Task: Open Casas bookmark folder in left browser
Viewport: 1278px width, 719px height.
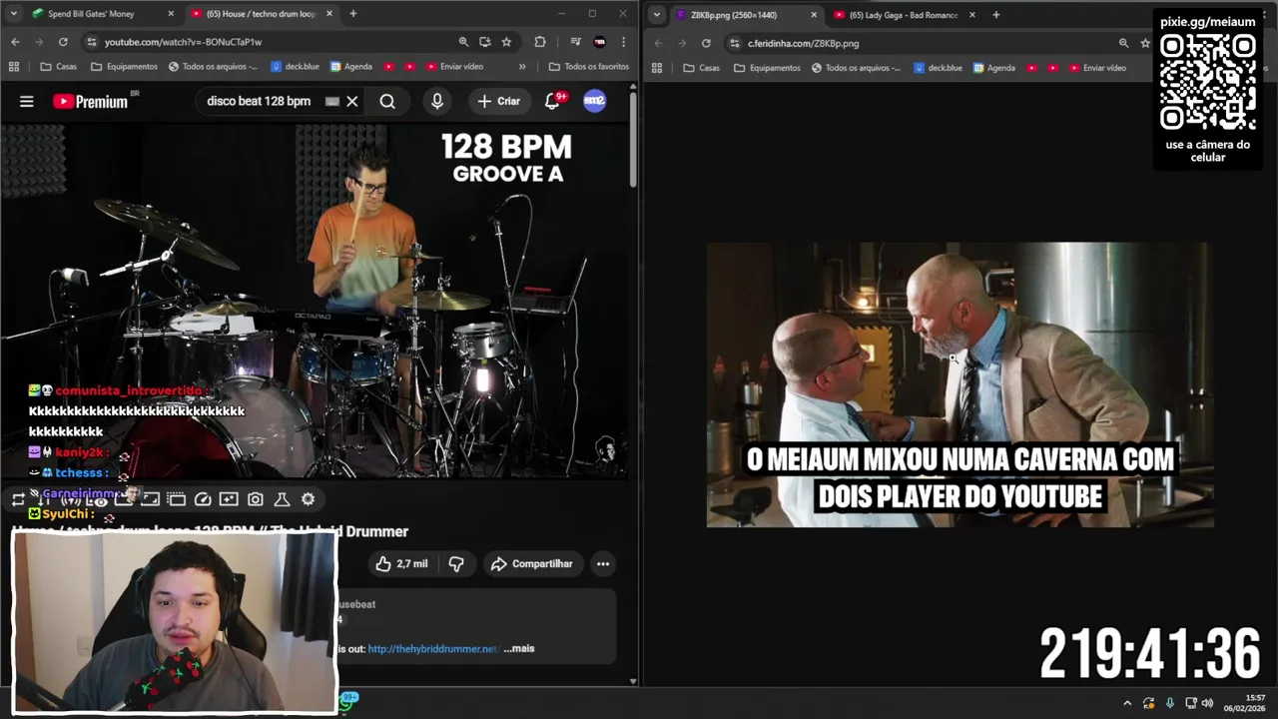Action: 58,67
